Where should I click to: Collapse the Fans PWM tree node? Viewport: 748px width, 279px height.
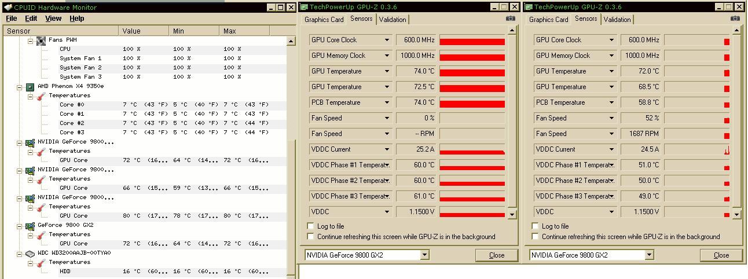point(30,41)
